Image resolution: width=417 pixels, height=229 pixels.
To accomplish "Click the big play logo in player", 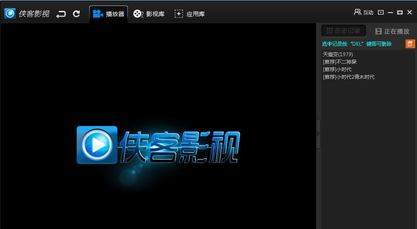I will point(97,145).
